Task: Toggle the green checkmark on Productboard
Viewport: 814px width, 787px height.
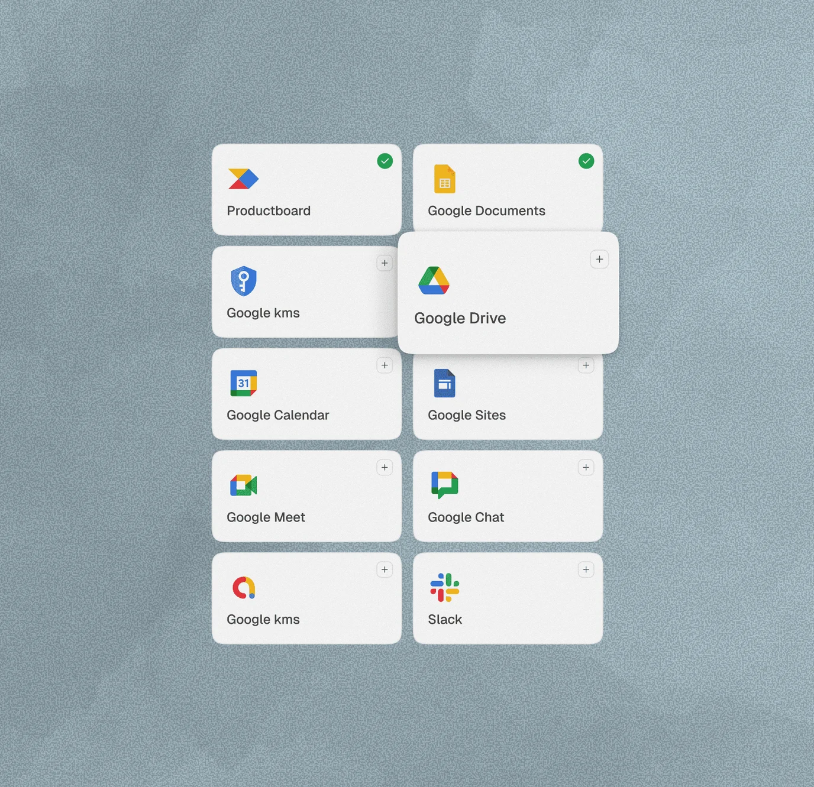Action: tap(385, 161)
